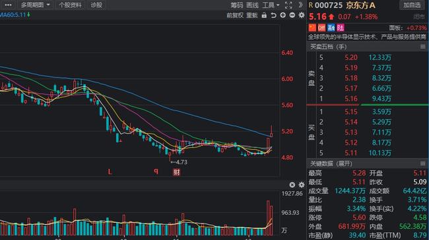The height and width of the screenshot is (240, 429).
Task: Switch to 个股资料 tab
Action: pos(70,5)
